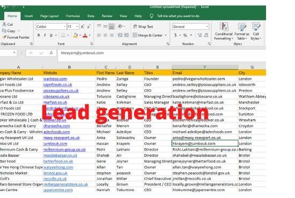Click the Increase Indent icon

tap(127, 35)
